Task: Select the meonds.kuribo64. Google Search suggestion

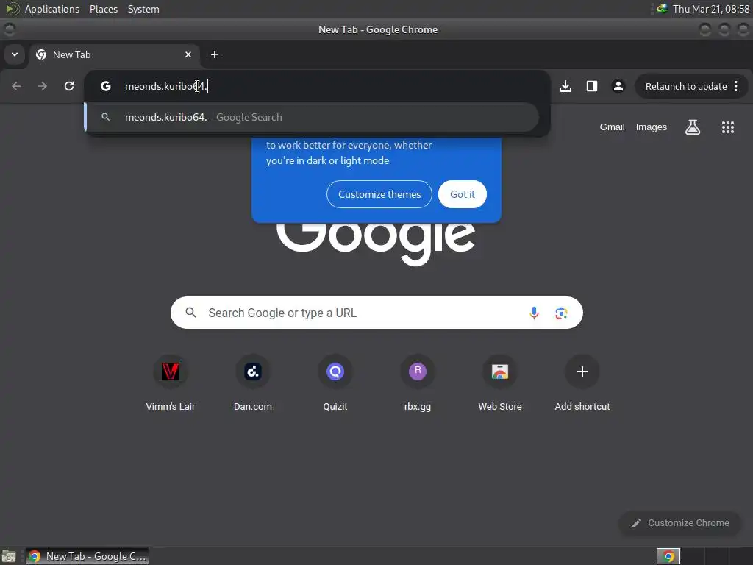Action: 312,117
